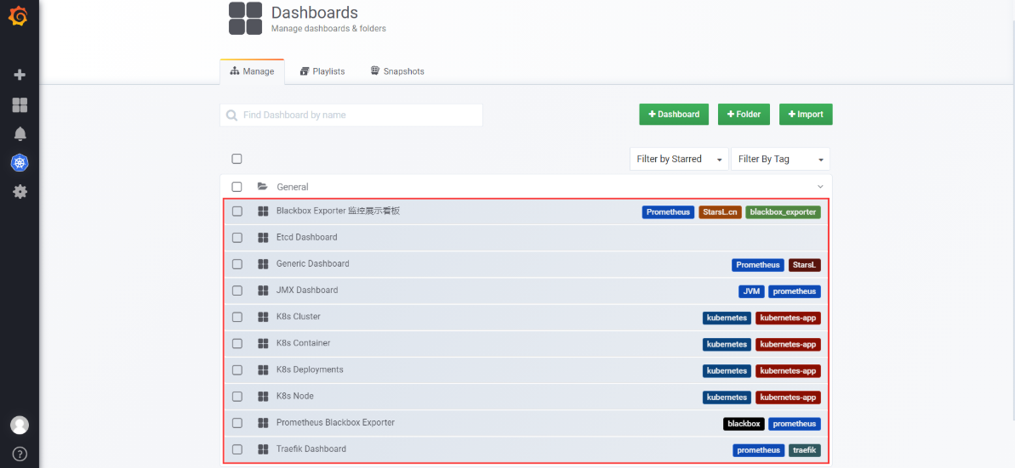Click the StarsL.cn tag

[x=720, y=212]
